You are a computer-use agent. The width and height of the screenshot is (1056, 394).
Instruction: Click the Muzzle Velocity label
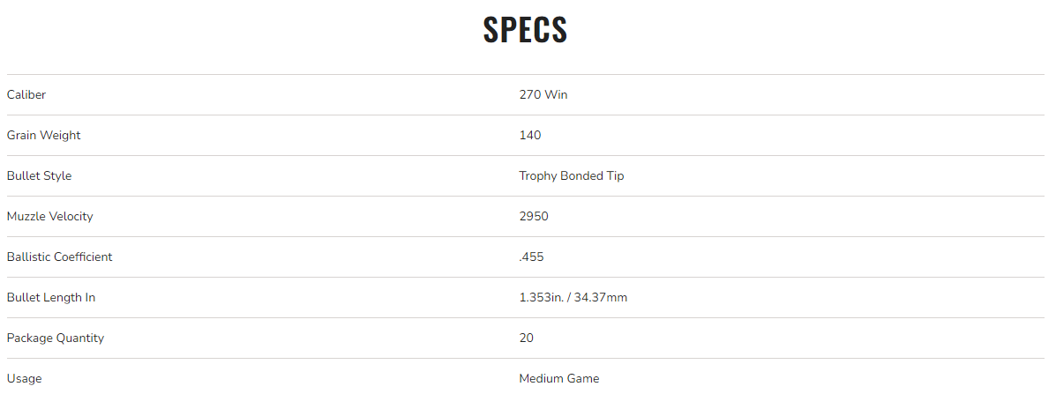pos(49,216)
